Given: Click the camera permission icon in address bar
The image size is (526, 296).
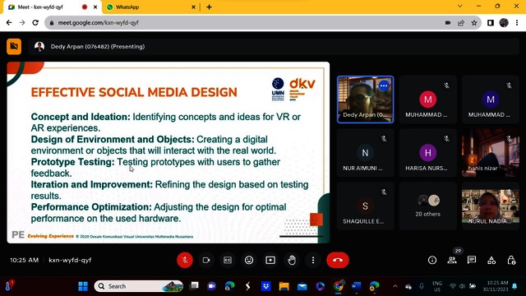Looking at the screenshot, I should pyautogui.click(x=447, y=23).
